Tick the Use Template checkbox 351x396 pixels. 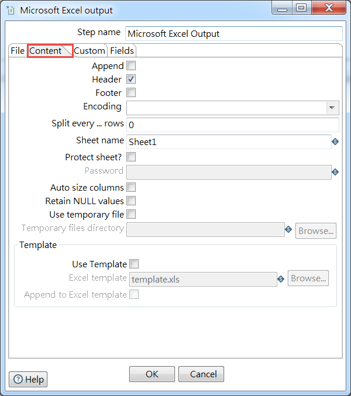[x=134, y=264]
